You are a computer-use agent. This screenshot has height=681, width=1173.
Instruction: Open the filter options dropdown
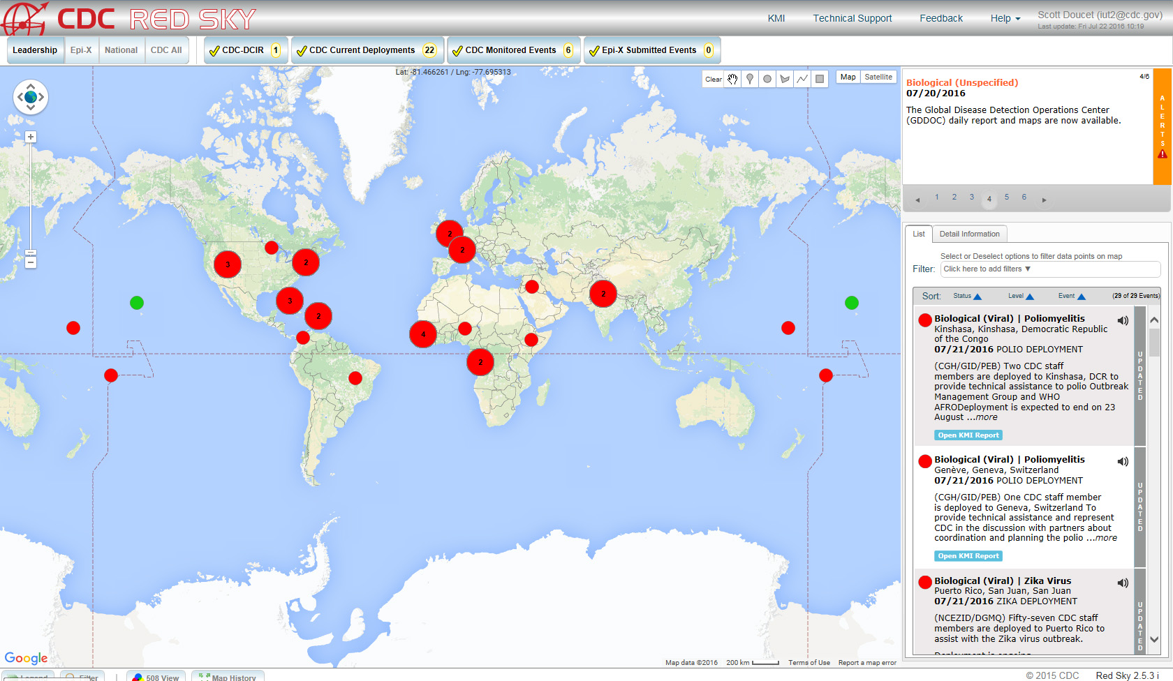tap(1049, 269)
